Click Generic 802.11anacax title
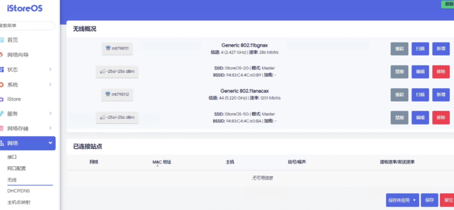The image size is (454, 210). (x=245, y=91)
